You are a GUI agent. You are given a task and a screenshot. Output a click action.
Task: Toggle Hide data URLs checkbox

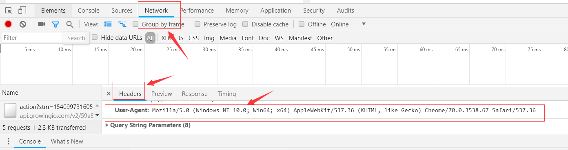pos(95,37)
